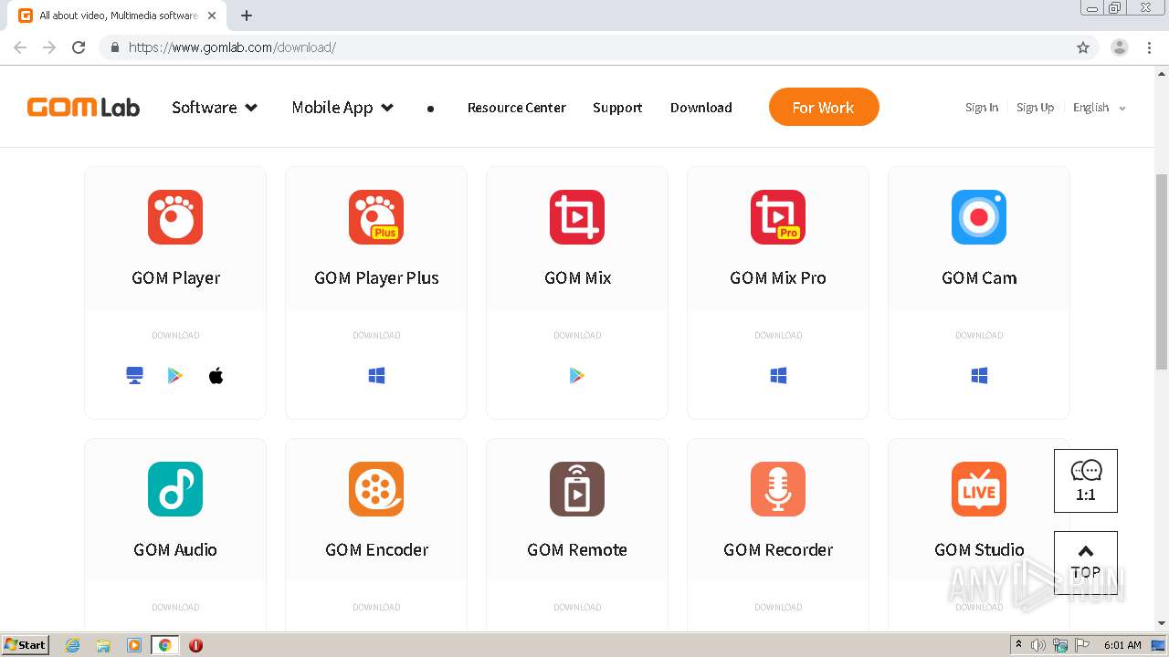The image size is (1169, 657).
Task: Click the Sign Up link
Action: click(x=1035, y=108)
